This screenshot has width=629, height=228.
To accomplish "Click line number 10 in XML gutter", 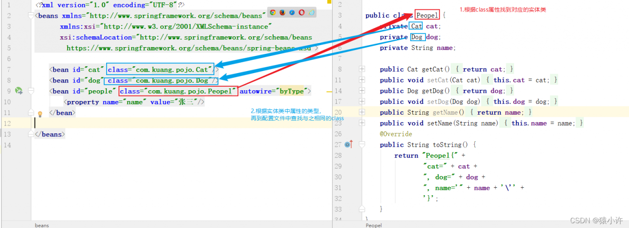I will [x=7, y=101].
